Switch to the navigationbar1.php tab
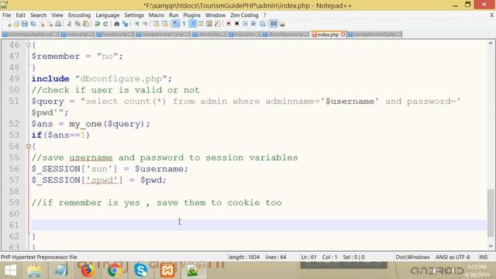Screen dimensions: 496x279 tap(163, 34)
